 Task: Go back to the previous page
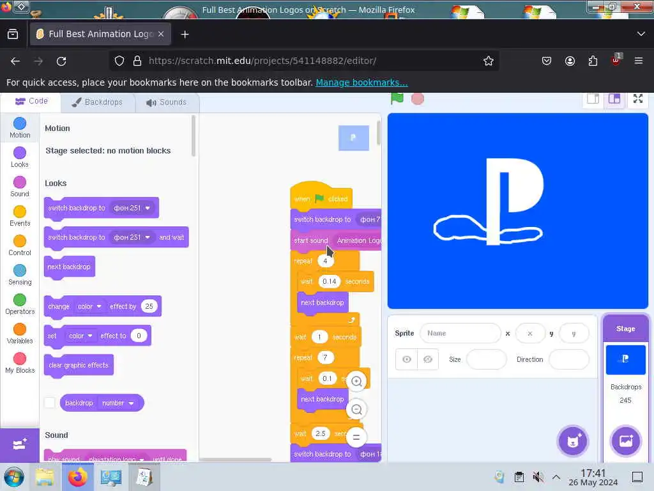(15, 61)
